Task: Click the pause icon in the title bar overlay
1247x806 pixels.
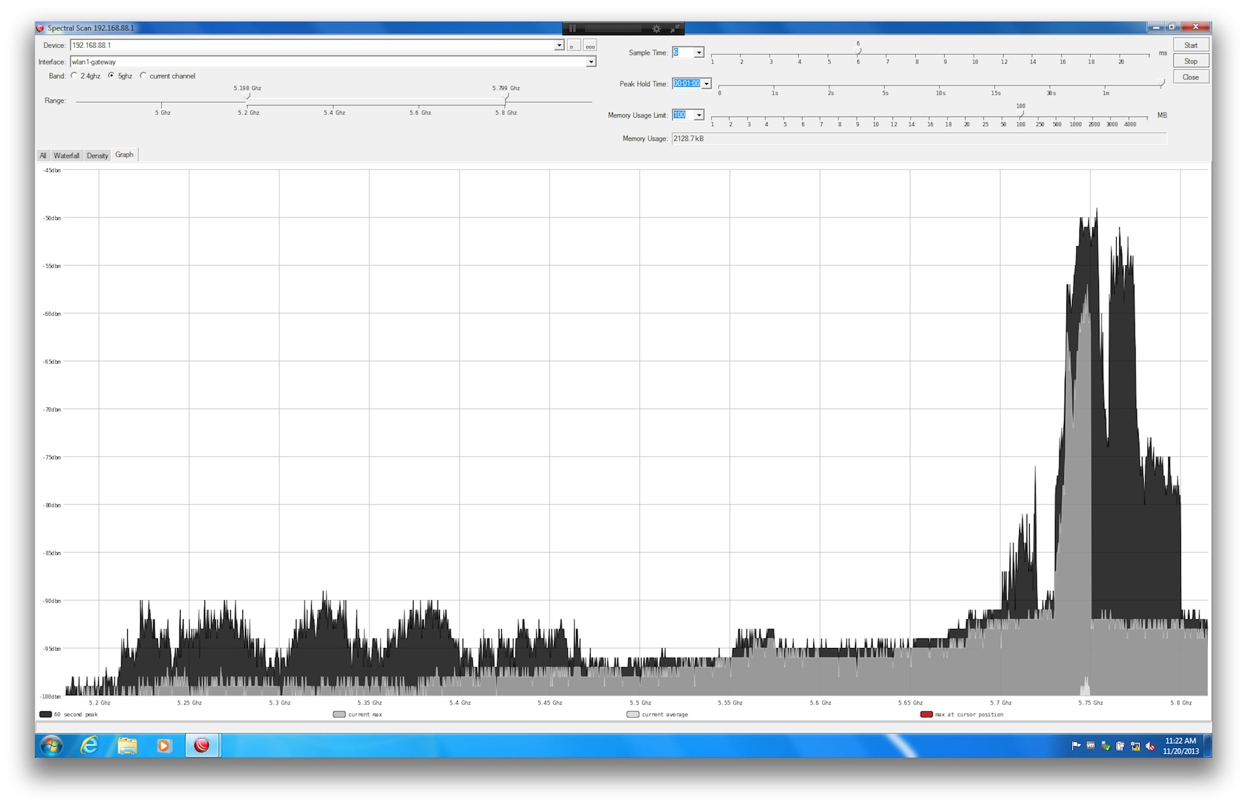Action: [572, 28]
